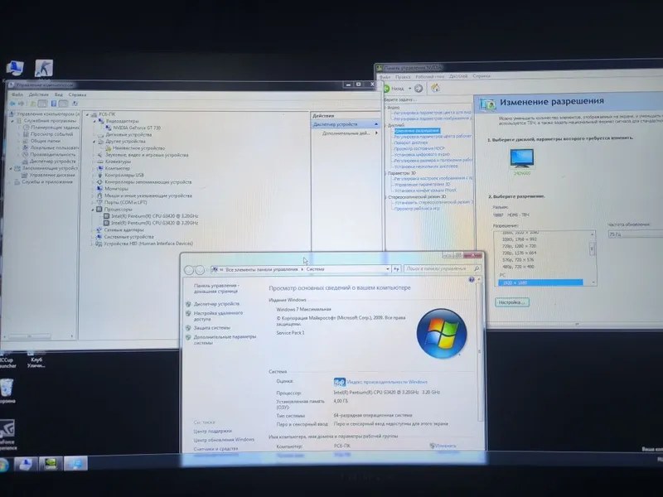Click the Настройка... button in NVIDIA panel
Screen dimensions: 663x497
512,302
